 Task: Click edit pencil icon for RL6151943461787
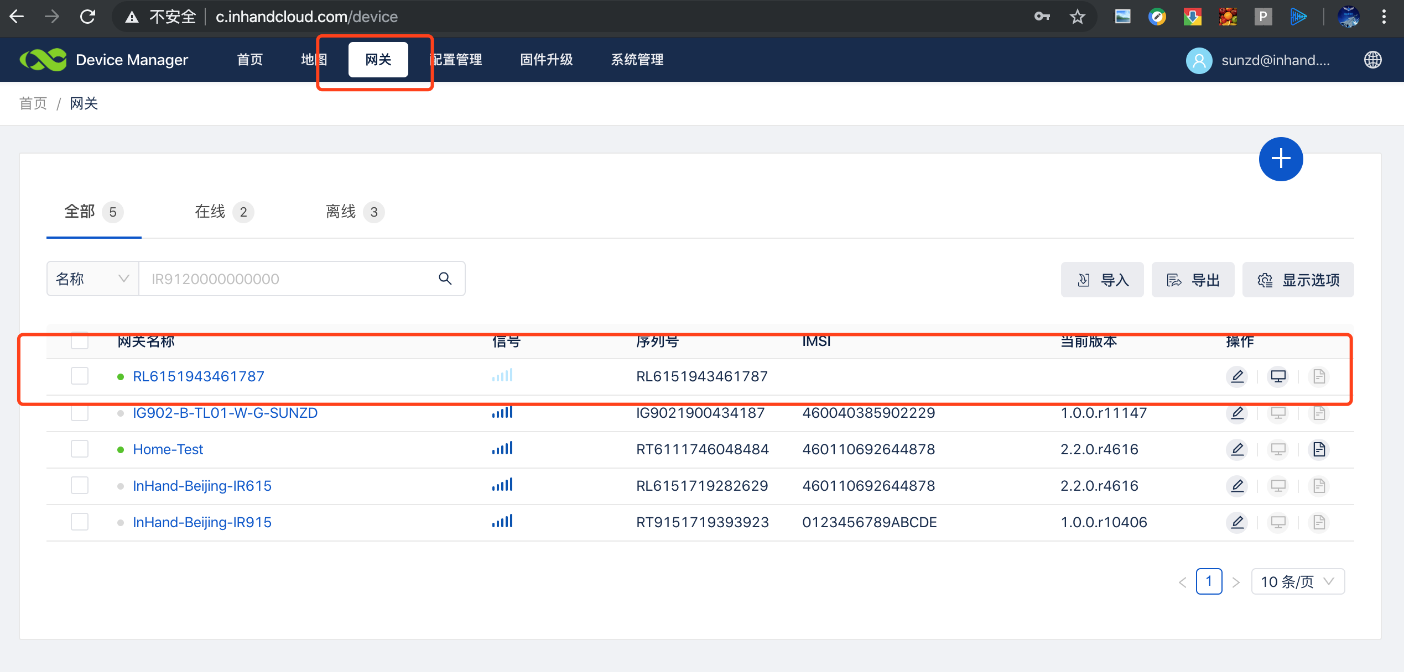click(1237, 376)
